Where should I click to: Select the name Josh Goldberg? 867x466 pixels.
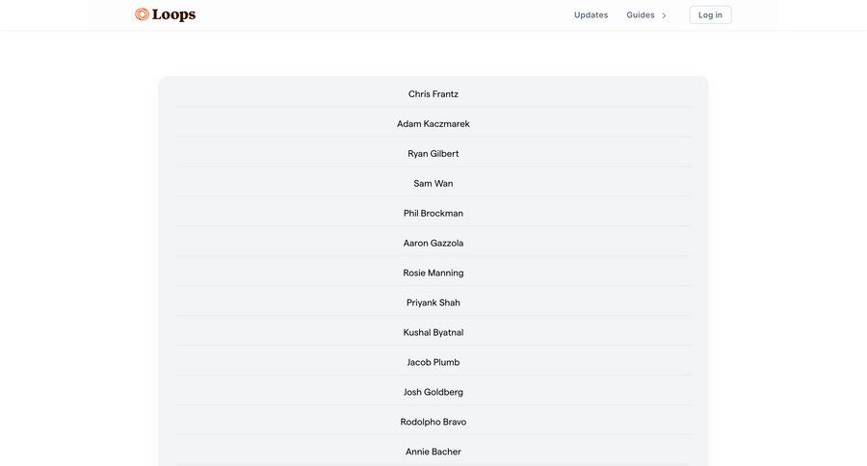(433, 393)
